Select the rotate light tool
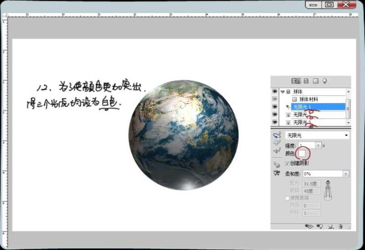This screenshot has width=365, height=250. point(276,136)
